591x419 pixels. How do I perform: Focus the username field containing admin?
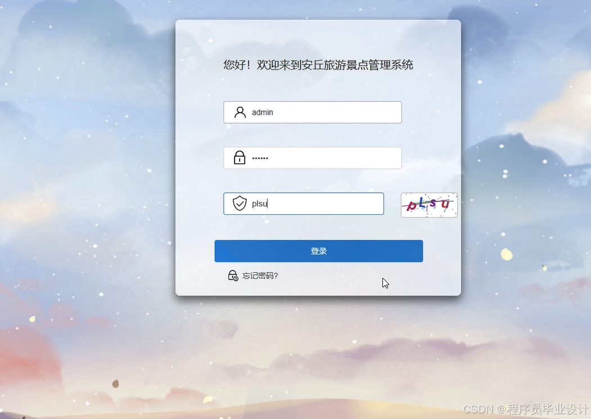pyautogui.click(x=313, y=112)
